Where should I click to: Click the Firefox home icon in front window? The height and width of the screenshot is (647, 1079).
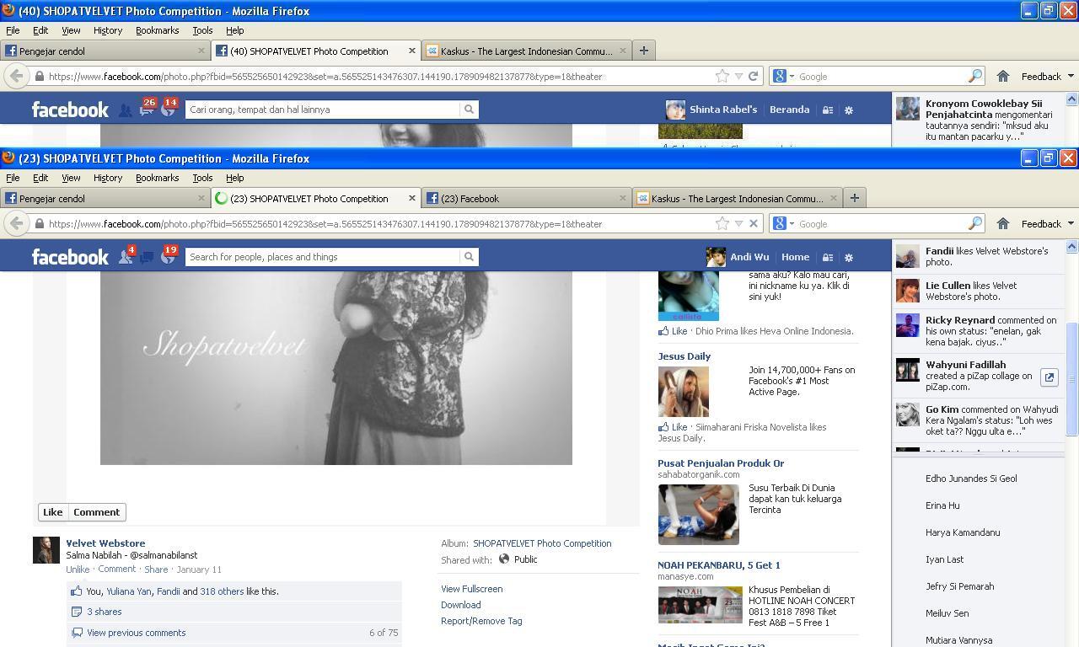pos(1003,224)
